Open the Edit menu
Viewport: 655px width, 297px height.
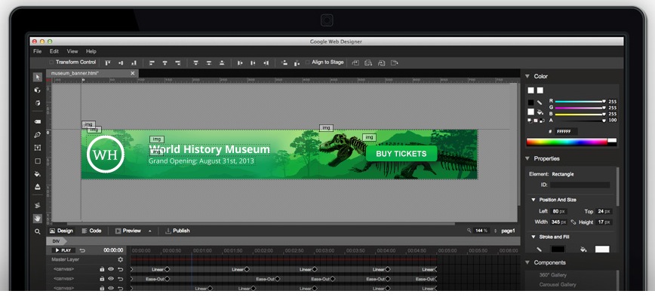54,51
